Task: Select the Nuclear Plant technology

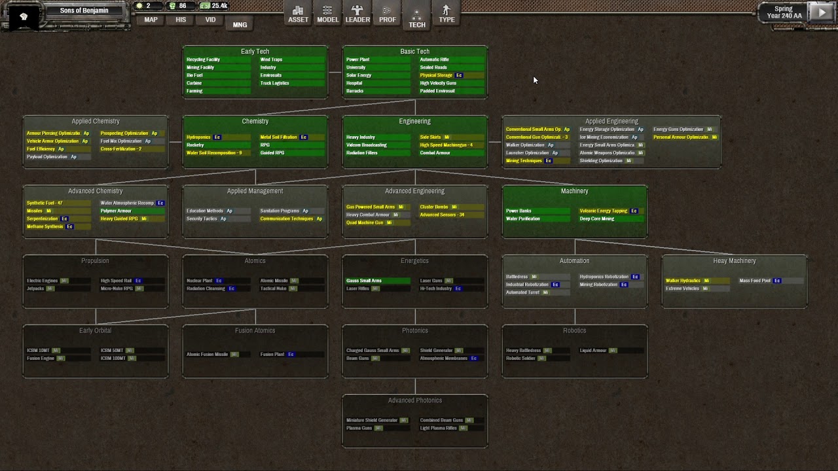Action: (x=218, y=281)
